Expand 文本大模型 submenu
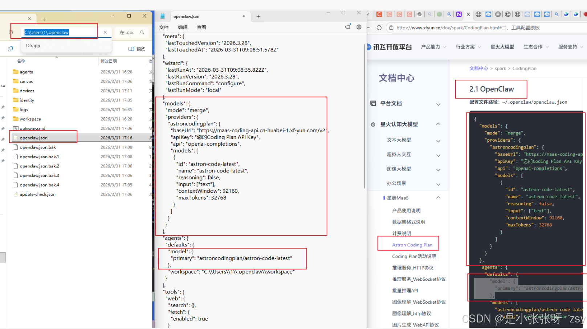Image resolution: width=587 pixels, height=329 pixels. (438, 141)
